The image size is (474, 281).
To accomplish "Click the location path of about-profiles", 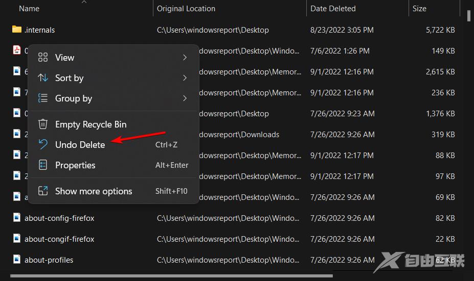I will point(228,260).
